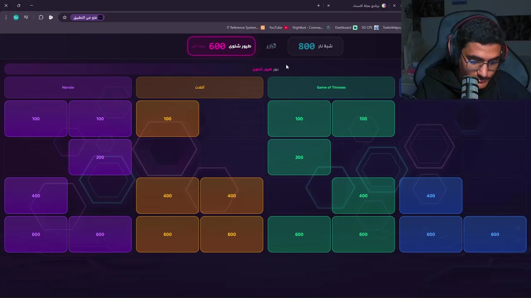Viewport: 531px width, 298px height.
Task: Open the 5G CPE bookmark
Action: tap(370, 28)
